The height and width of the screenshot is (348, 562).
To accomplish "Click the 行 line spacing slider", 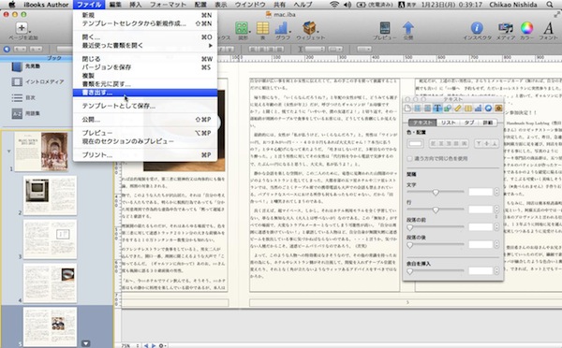I will pyautogui.click(x=436, y=210).
